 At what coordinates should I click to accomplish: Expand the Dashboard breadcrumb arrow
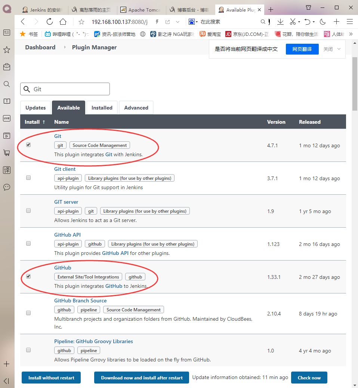click(65, 47)
